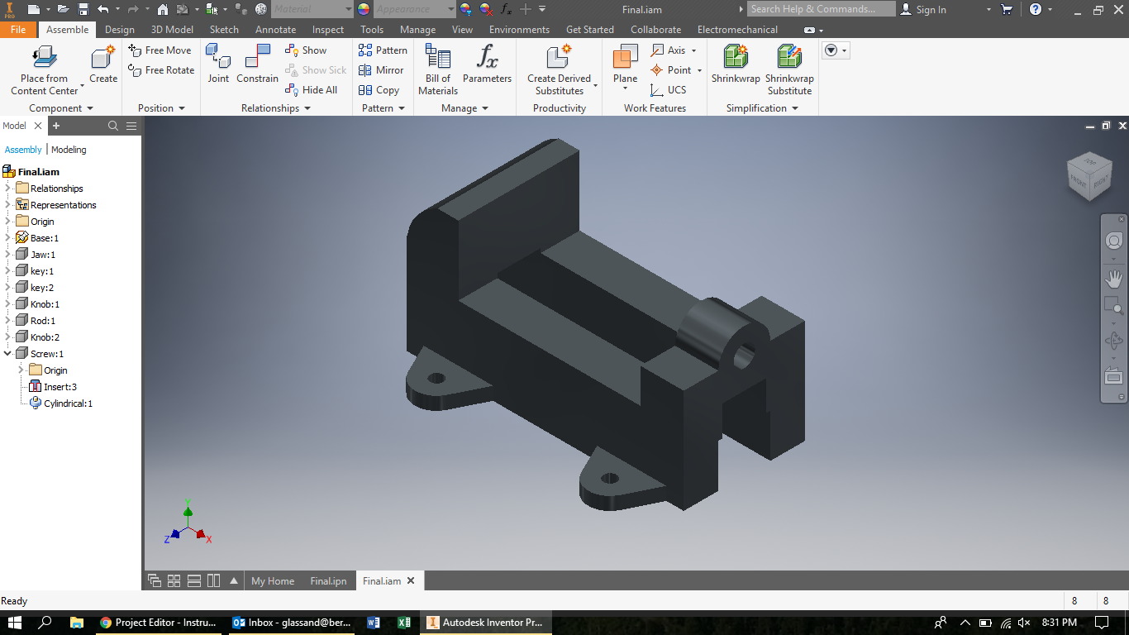Click the Shrinkwrap tool

pyautogui.click(x=736, y=64)
